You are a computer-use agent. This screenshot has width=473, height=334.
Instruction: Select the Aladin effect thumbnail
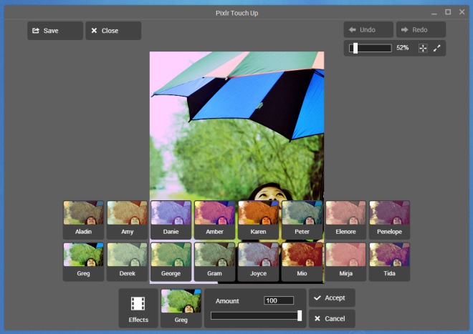[84, 219]
